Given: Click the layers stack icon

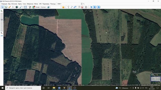Looking at the screenshot, I should [x=48, y=7].
